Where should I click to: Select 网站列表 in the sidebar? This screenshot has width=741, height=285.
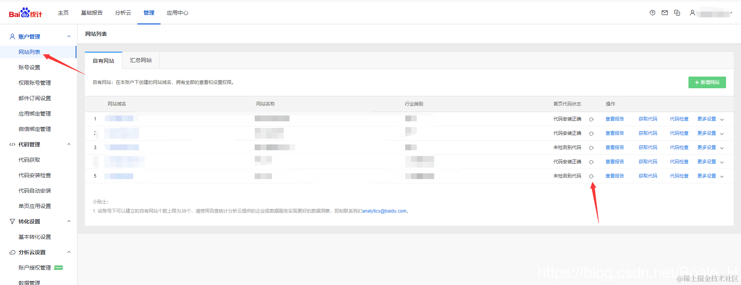click(29, 52)
